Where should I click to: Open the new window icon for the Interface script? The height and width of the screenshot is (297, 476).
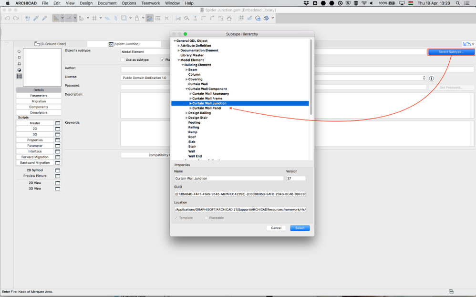pos(58,151)
